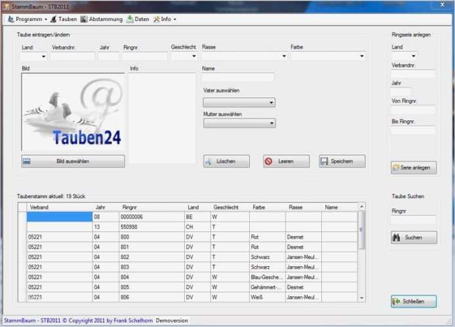Click the Verbandnr field in Ringserie anlegen
Screen dimensions: 455x327
click(413, 74)
